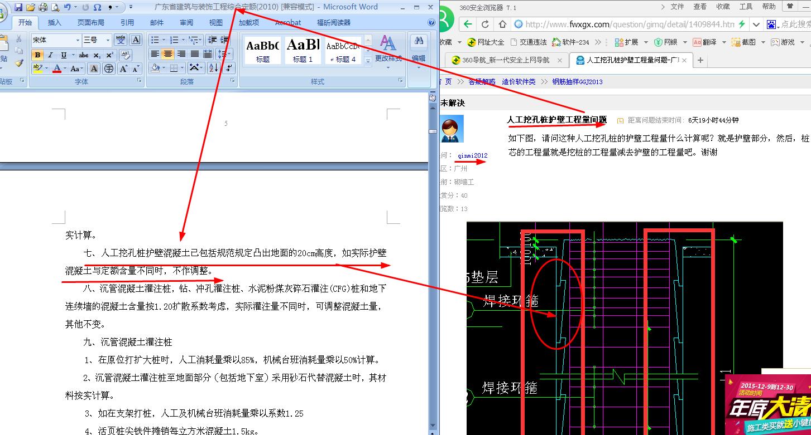Open 视图 ribbon tab
The height and width of the screenshot is (435, 811).
(216, 23)
